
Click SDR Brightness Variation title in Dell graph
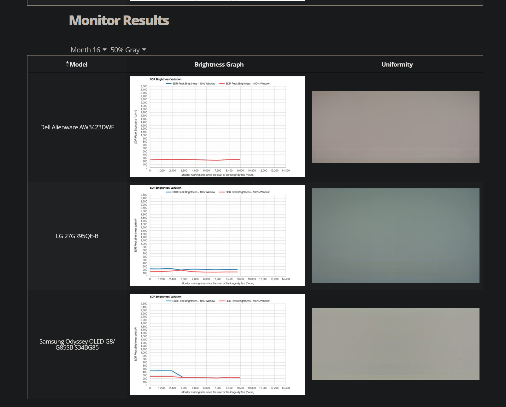coord(166,79)
